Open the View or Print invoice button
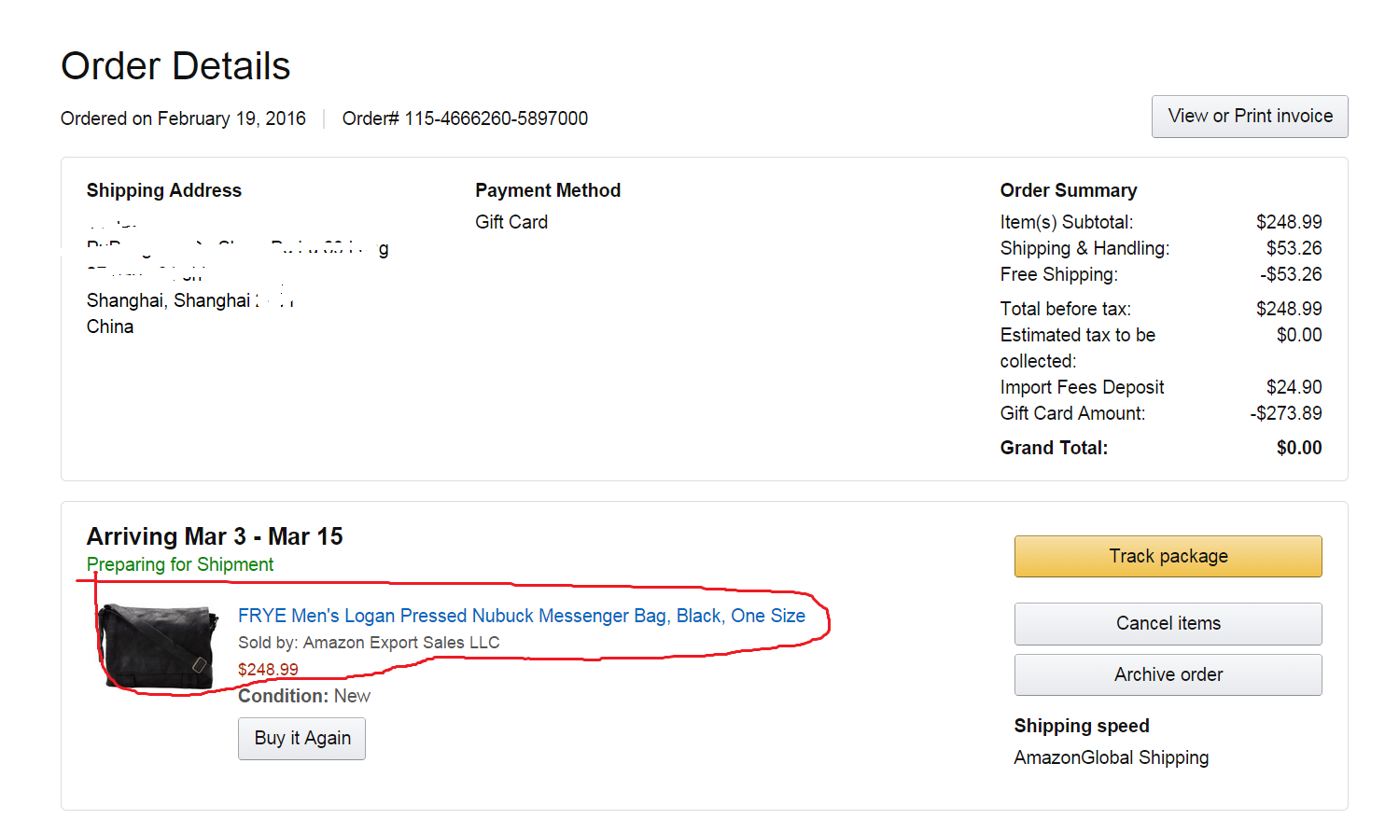The width and height of the screenshot is (1399, 819). (1250, 117)
